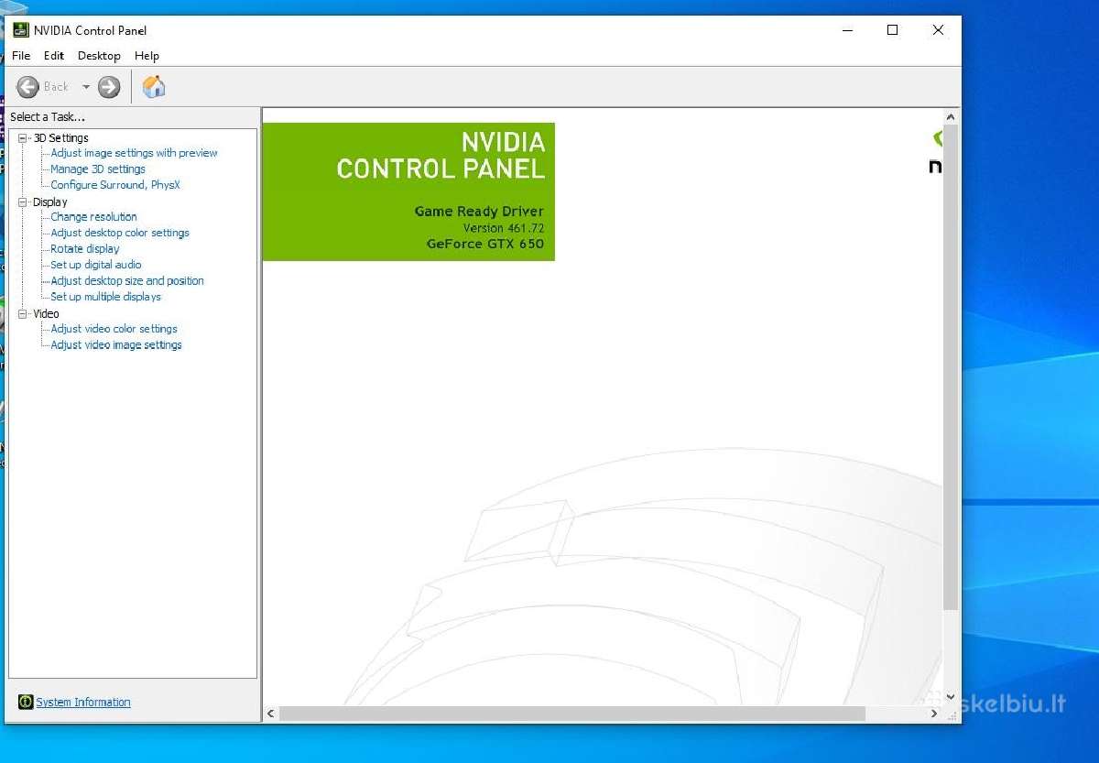This screenshot has width=1099, height=763.
Task: Open Adjust desktop size and position
Action: [127, 281]
